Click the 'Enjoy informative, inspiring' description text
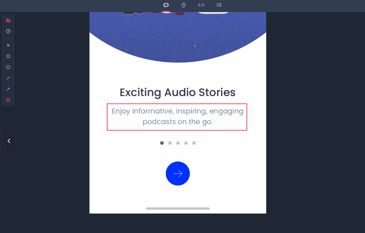The image size is (365, 233). pyautogui.click(x=178, y=116)
